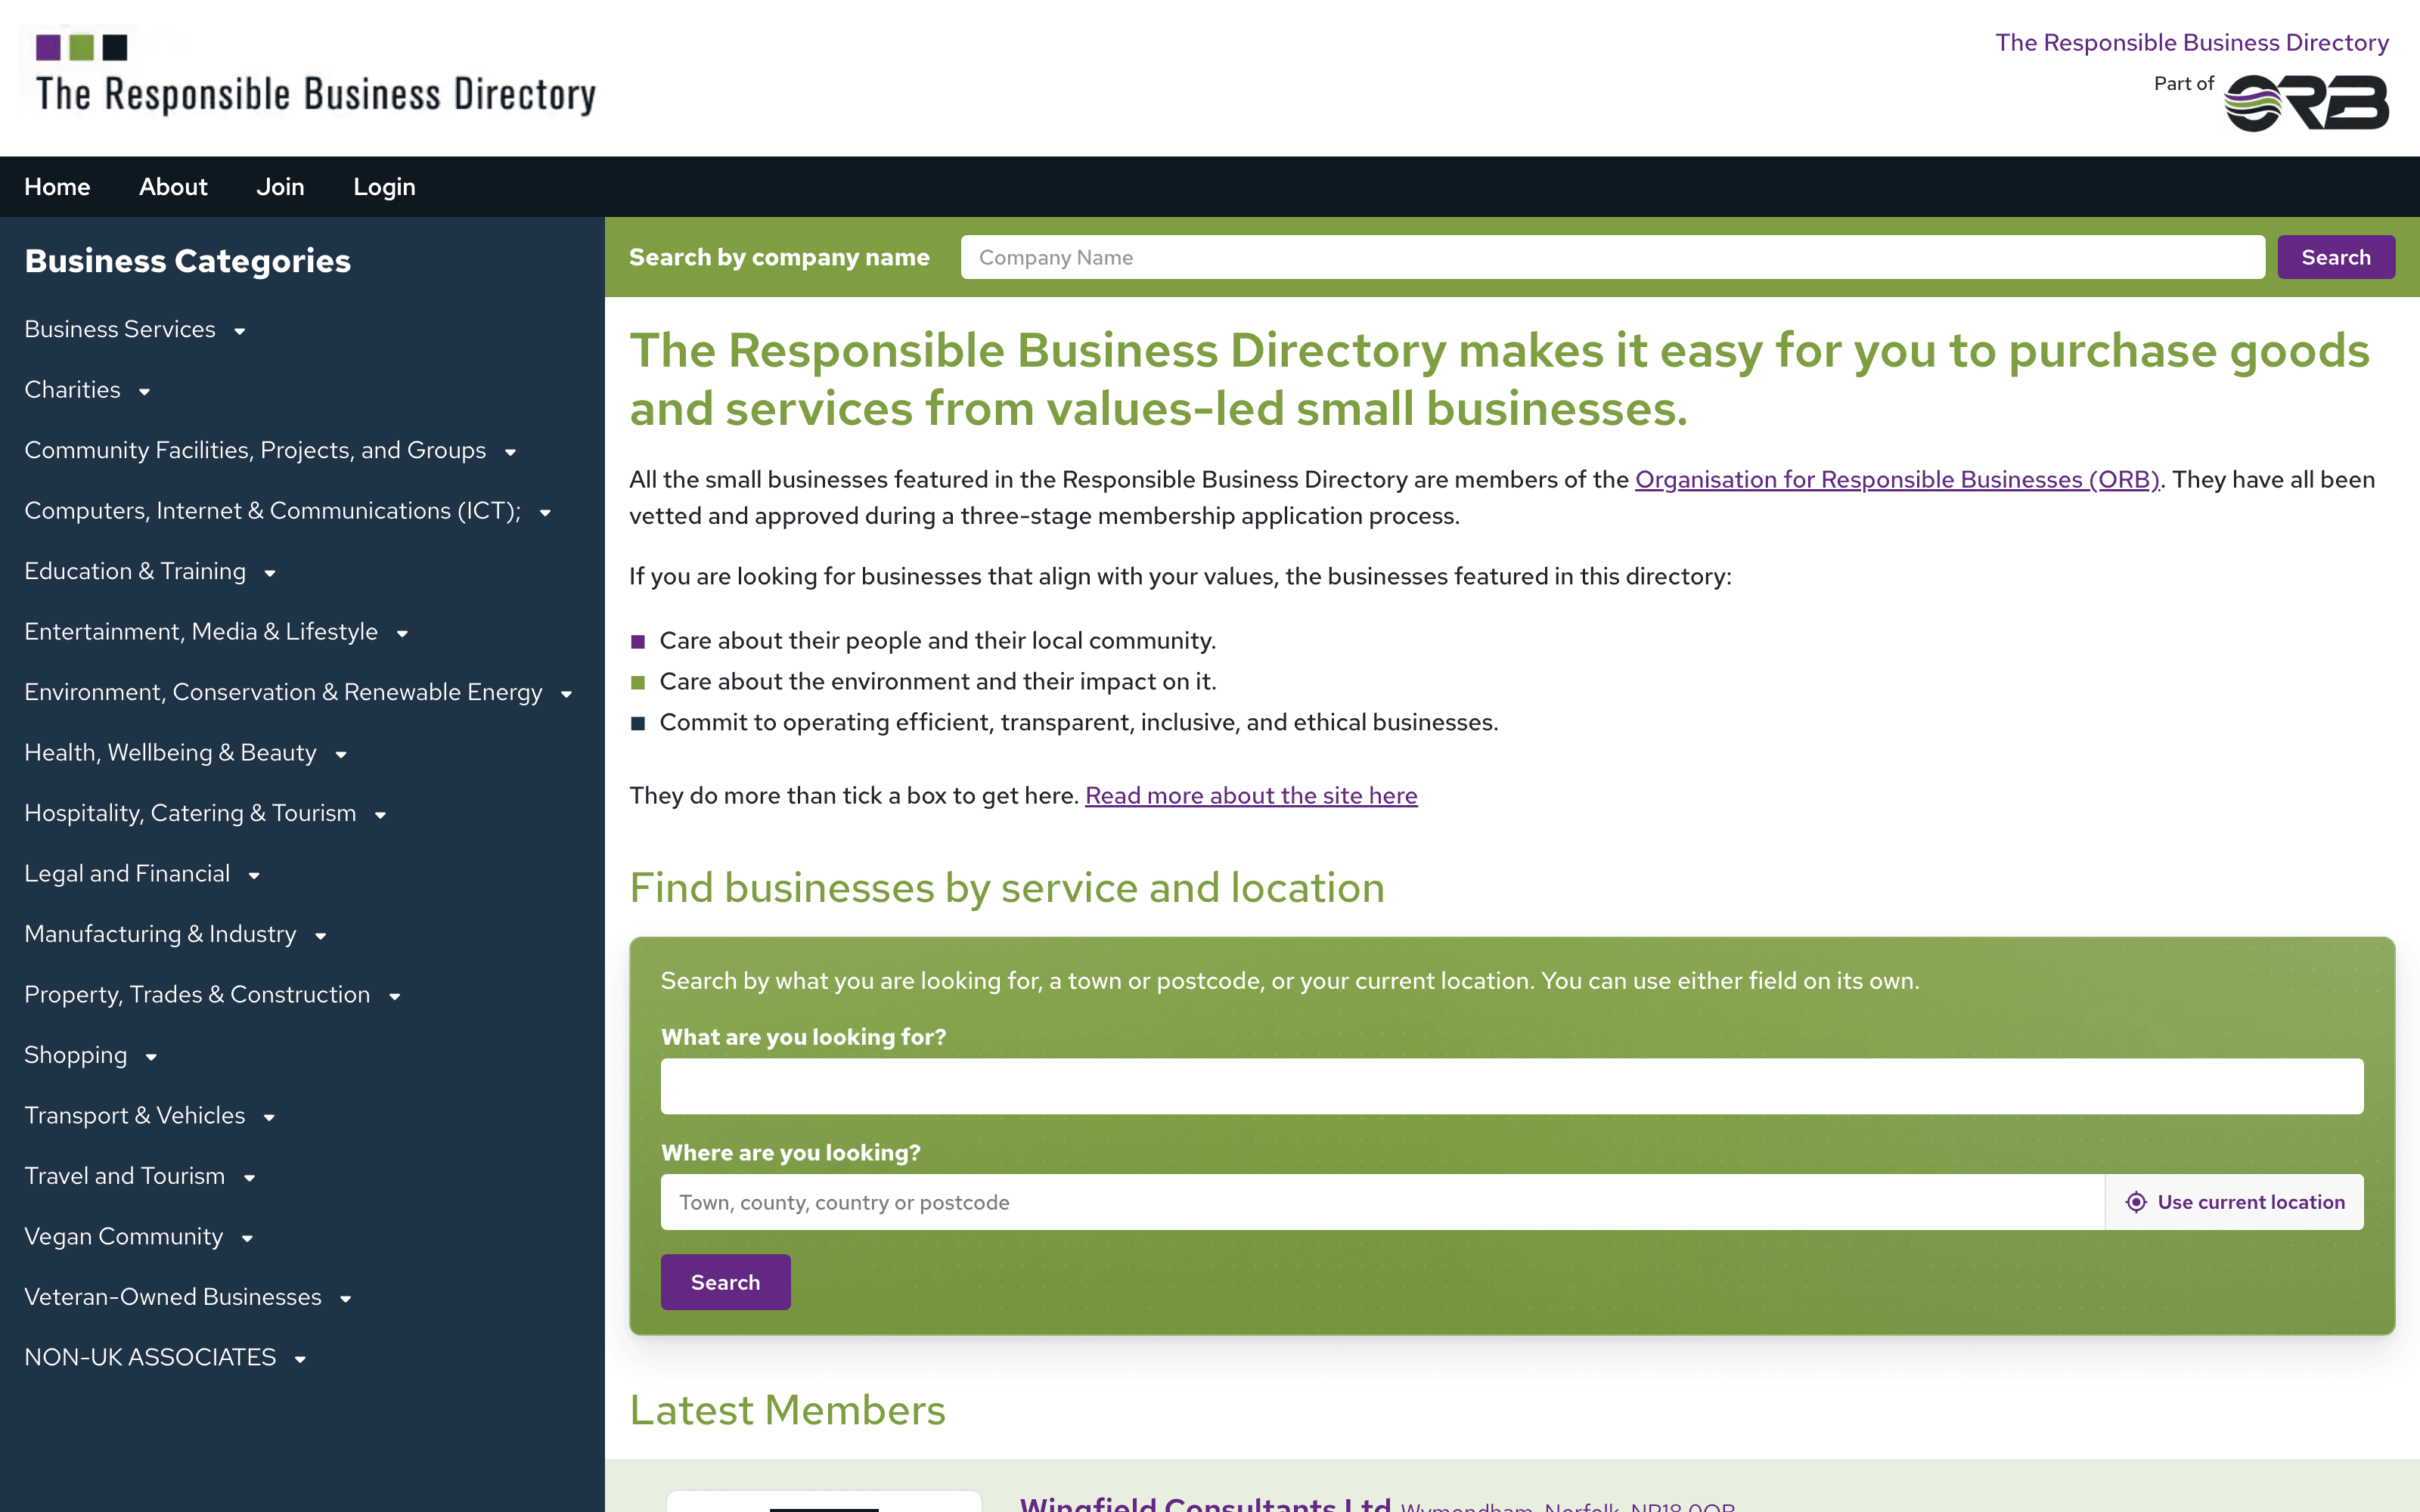Image resolution: width=2420 pixels, height=1512 pixels.
Task: Open Charities category link
Action: 72,390
